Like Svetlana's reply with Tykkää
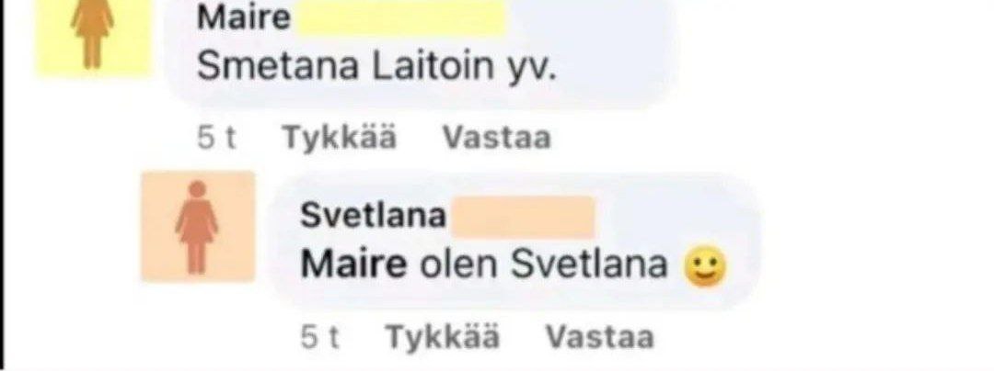The width and height of the screenshot is (994, 371). (443, 337)
